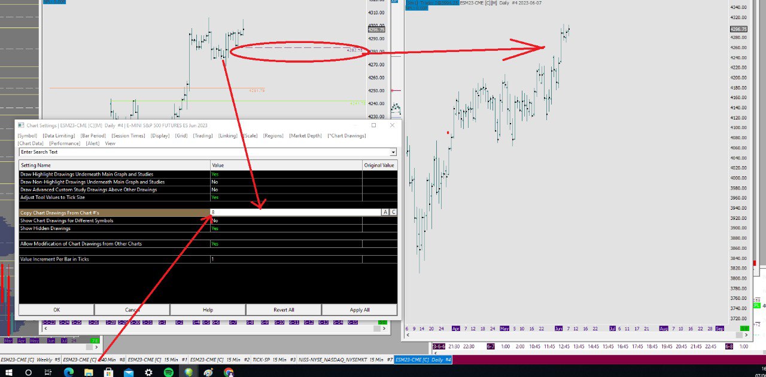
Task: Click the A button beside Copy Chart Drawings
Action: [x=385, y=212]
